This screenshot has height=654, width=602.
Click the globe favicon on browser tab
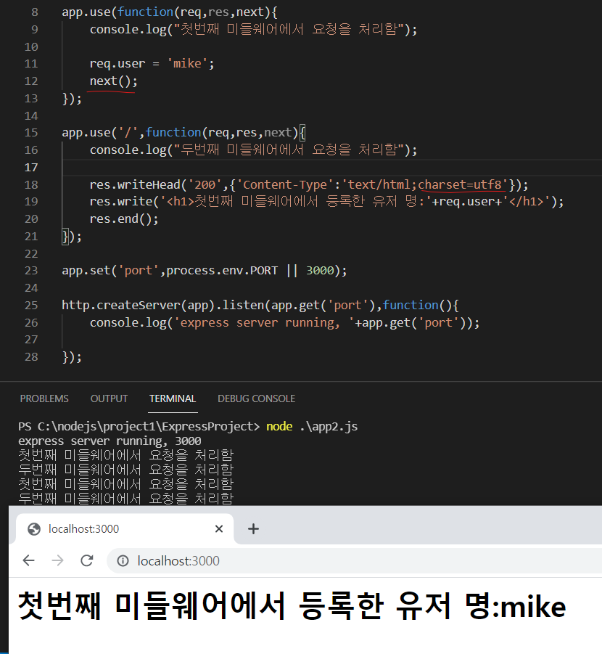click(x=34, y=529)
